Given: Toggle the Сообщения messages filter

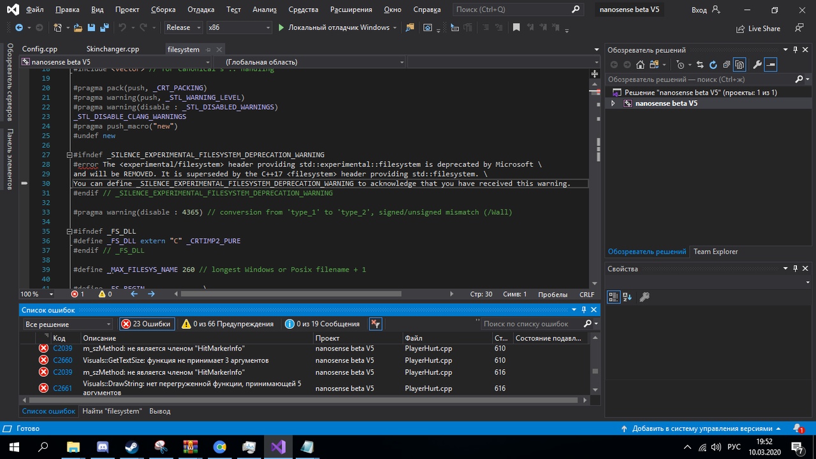Looking at the screenshot, I should (323, 324).
